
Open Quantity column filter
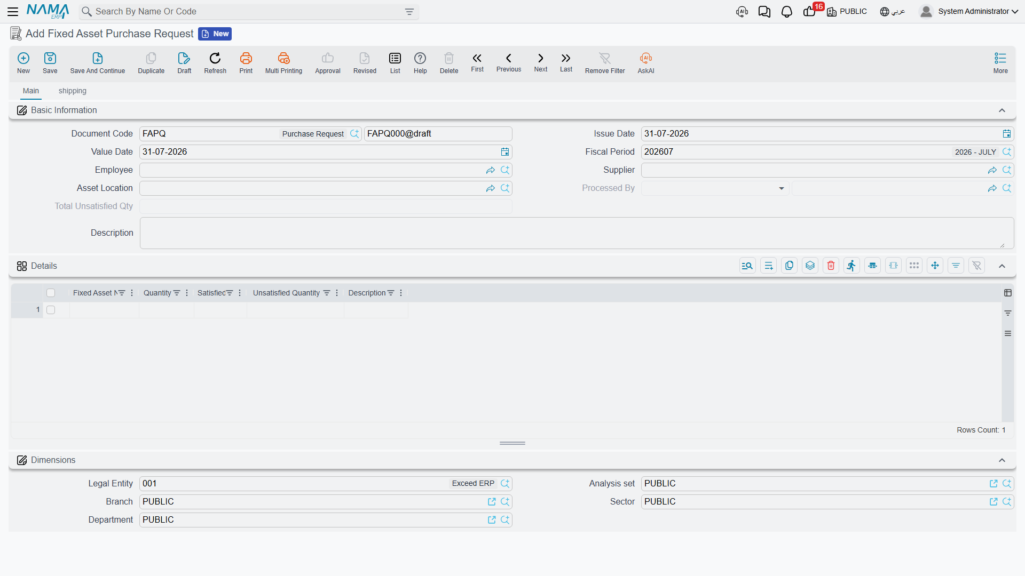click(177, 293)
